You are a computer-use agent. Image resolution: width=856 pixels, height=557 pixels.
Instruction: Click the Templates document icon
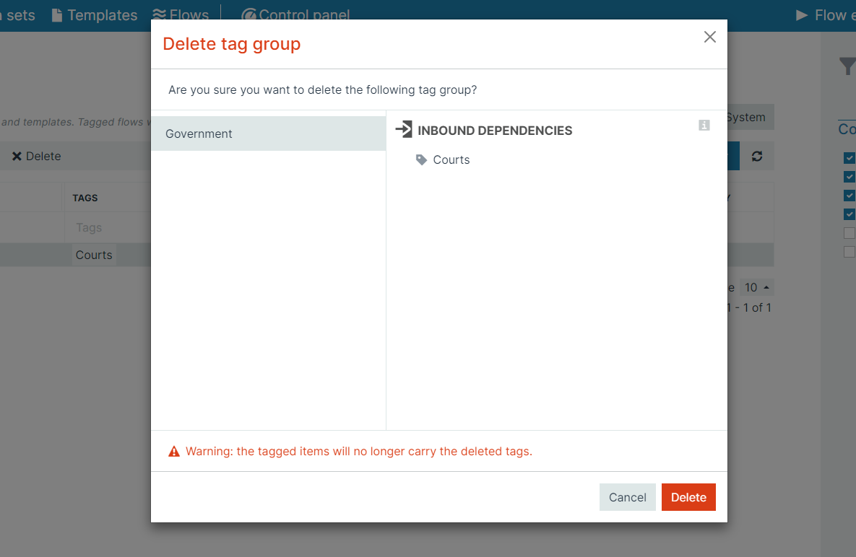pyautogui.click(x=57, y=15)
